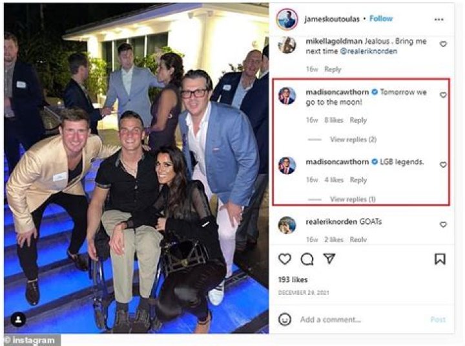This screenshot has width=465, height=346.
Task: Like the 'Tomorrow we go to the moon' comment
Action: click(x=443, y=95)
